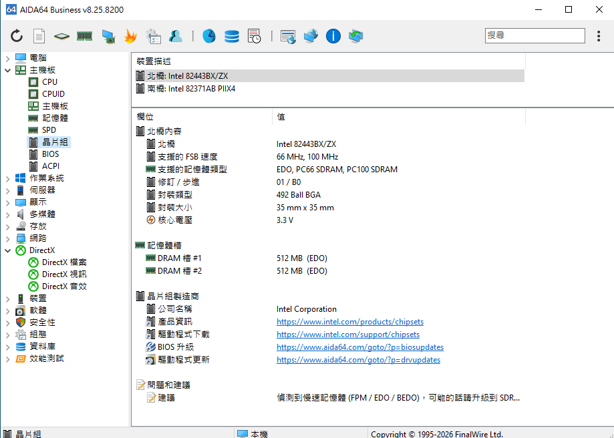
Task: Open intel.com/support/chipsets driver link
Action: pyautogui.click(x=348, y=335)
